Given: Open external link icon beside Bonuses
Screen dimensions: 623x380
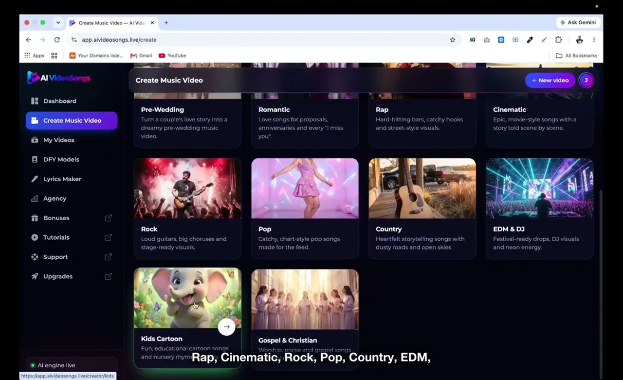Looking at the screenshot, I should click(108, 218).
